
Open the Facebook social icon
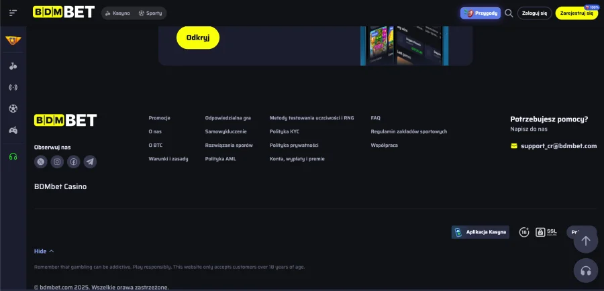[x=74, y=162]
